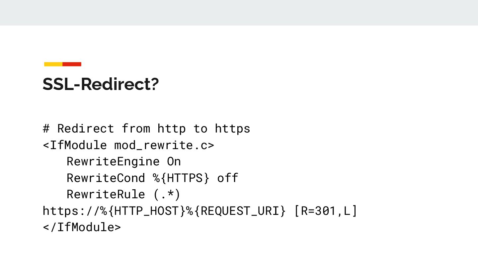
Task: Click the RewriteEngine On line
Action: (124, 161)
